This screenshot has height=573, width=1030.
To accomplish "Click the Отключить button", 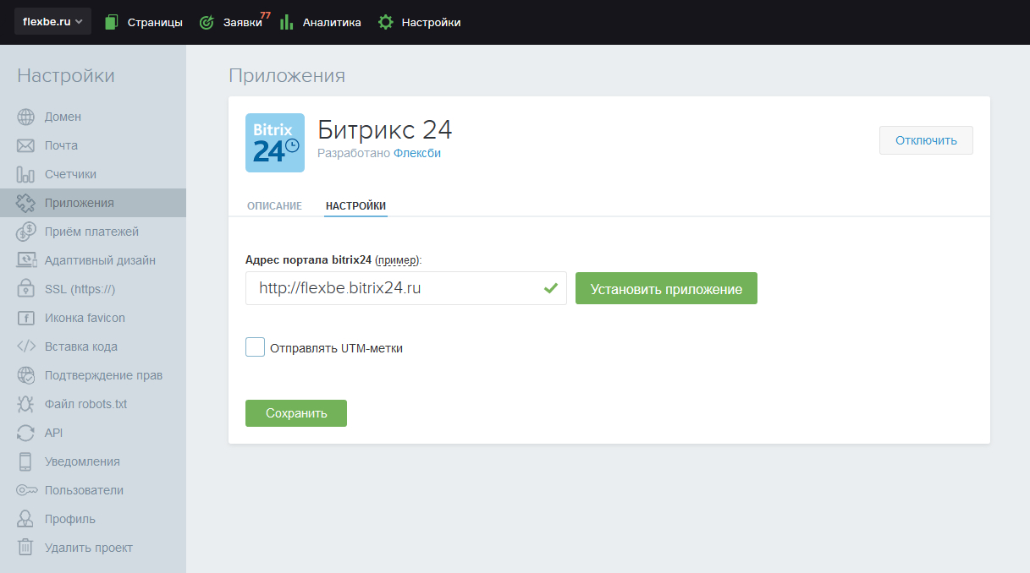I will pyautogui.click(x=926, y=140).
